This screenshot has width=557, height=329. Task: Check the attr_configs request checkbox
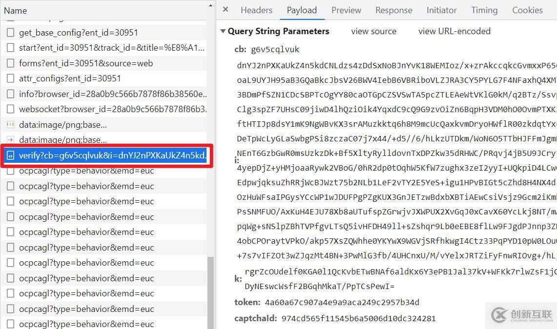11,78
